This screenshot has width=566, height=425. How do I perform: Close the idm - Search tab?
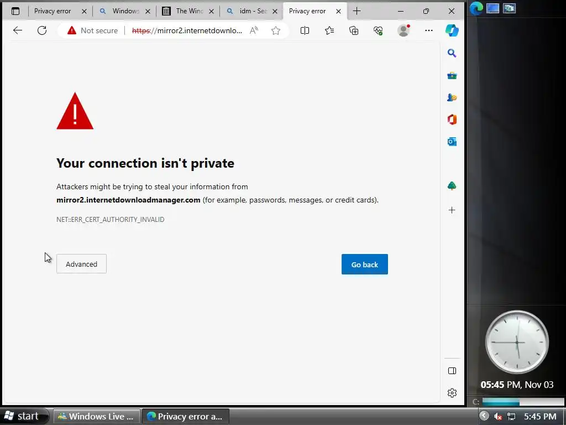tap(275, 12)
